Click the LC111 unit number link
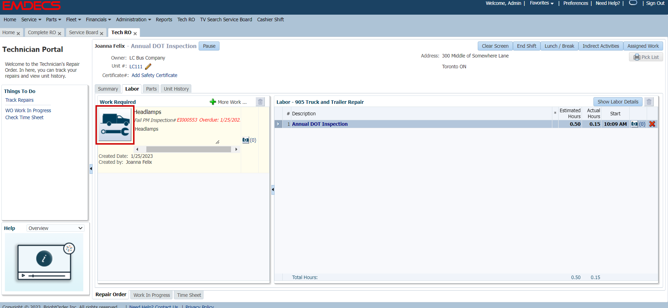The width and height of the screenshot is (668, 308). point(136,67)
